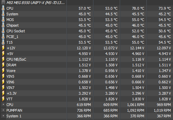Click the PUMPFAN current value 726 RPM
173x120 pixels.
[84, 110]
